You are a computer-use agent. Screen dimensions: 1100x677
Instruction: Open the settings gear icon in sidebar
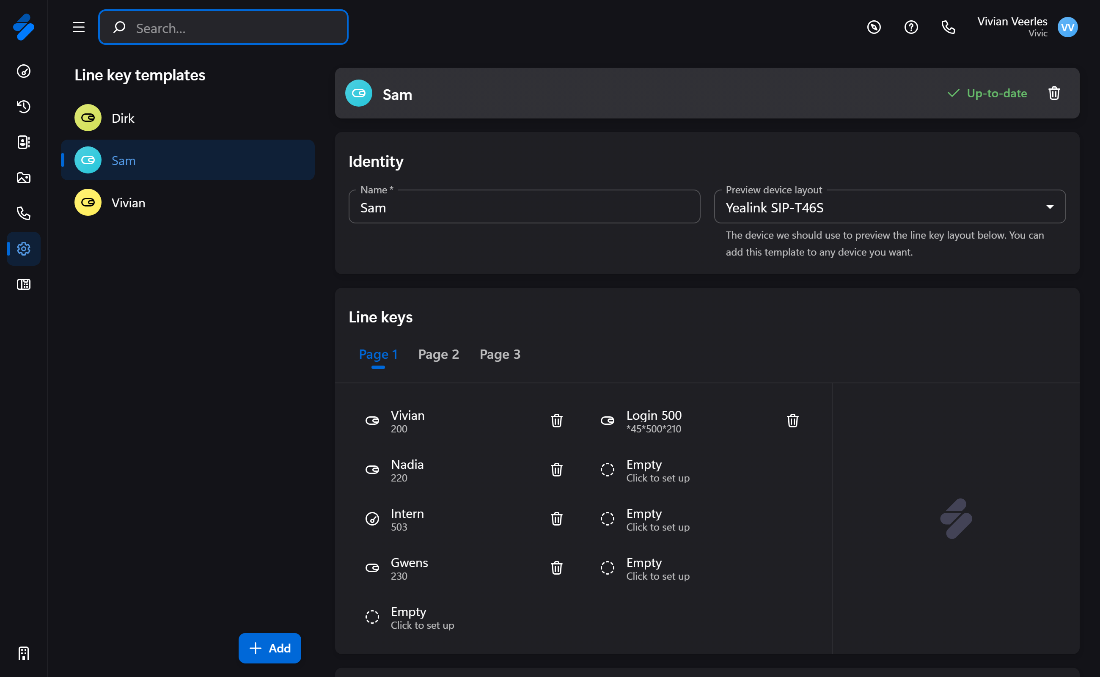point(24,248)
